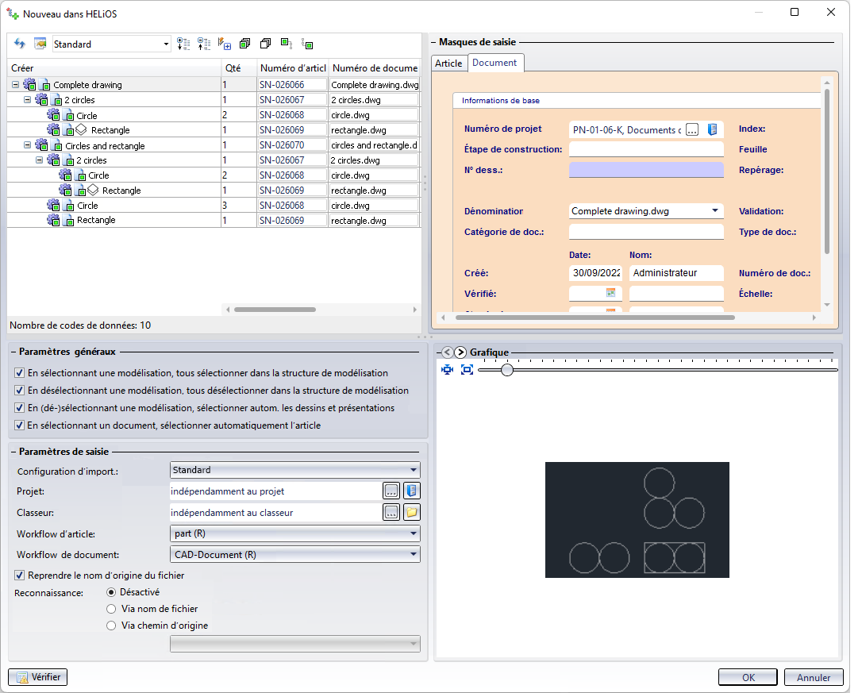Click the zoom slider handle in Grafique
862x693 pixels.
507,370
